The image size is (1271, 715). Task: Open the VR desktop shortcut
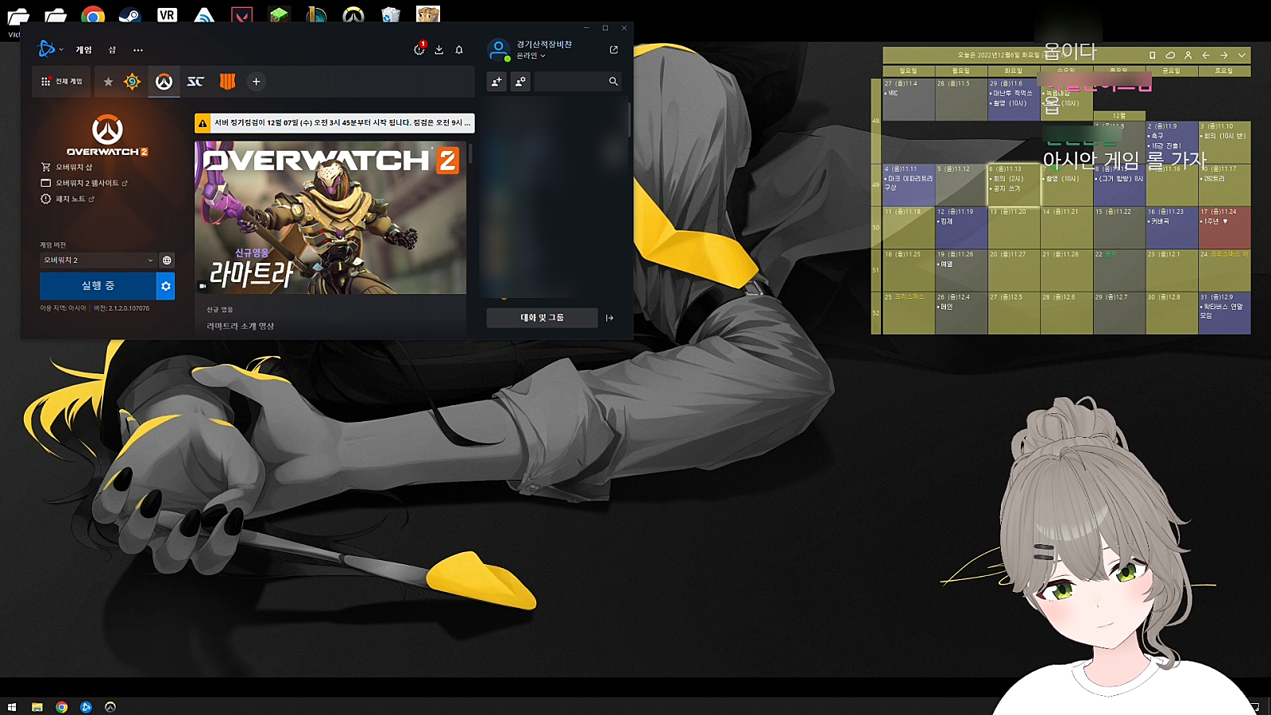pos(167,15)
